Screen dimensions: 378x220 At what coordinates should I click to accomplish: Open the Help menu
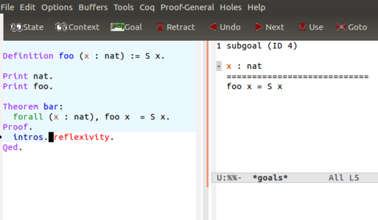coord(256,7)
